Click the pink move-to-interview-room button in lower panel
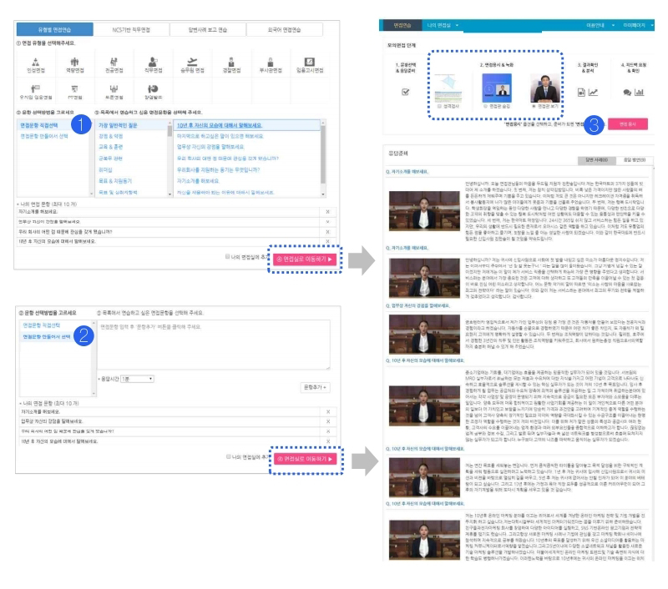Screen dimensions: 668x589 click(306, 459)
